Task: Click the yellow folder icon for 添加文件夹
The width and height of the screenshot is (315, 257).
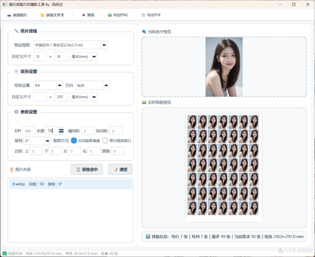Action: pyautogui.click(x=42, y=15)
